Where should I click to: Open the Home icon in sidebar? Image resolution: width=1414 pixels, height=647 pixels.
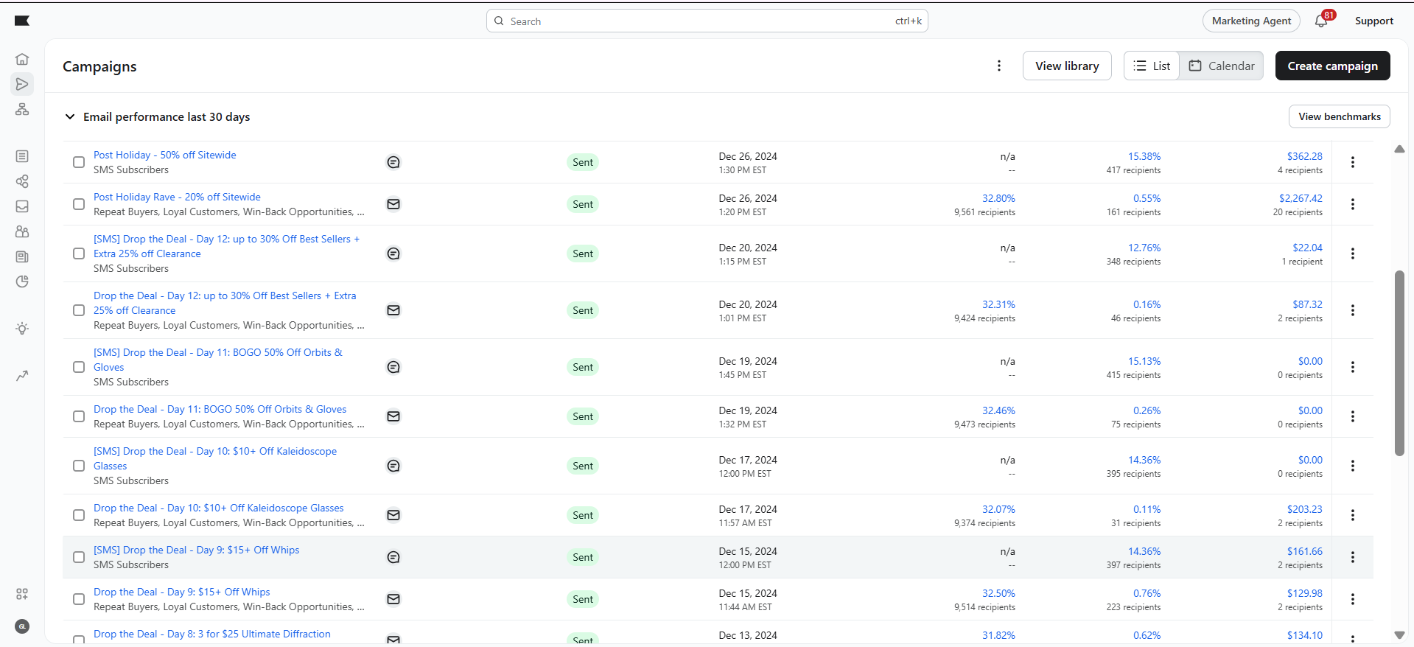22,59
